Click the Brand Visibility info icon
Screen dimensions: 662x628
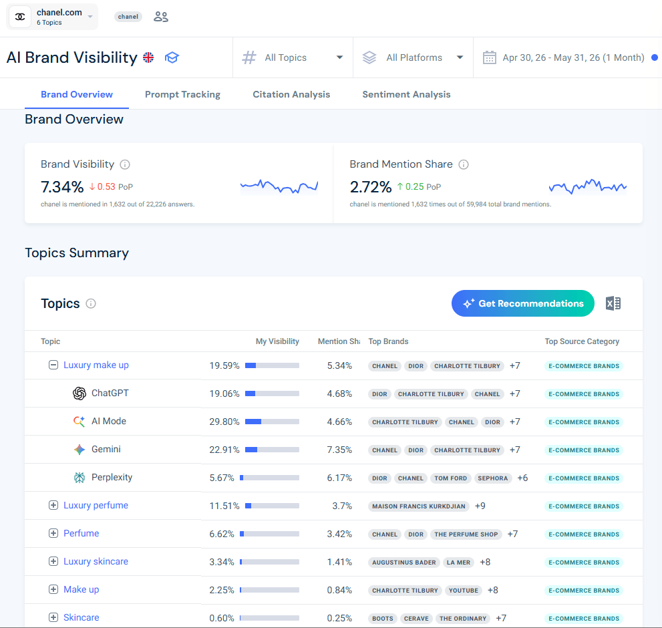pos(125,164)
